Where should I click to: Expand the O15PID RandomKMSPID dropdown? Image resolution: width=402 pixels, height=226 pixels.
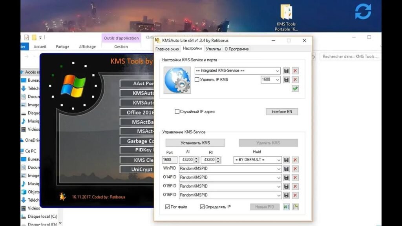click(278, 186)
